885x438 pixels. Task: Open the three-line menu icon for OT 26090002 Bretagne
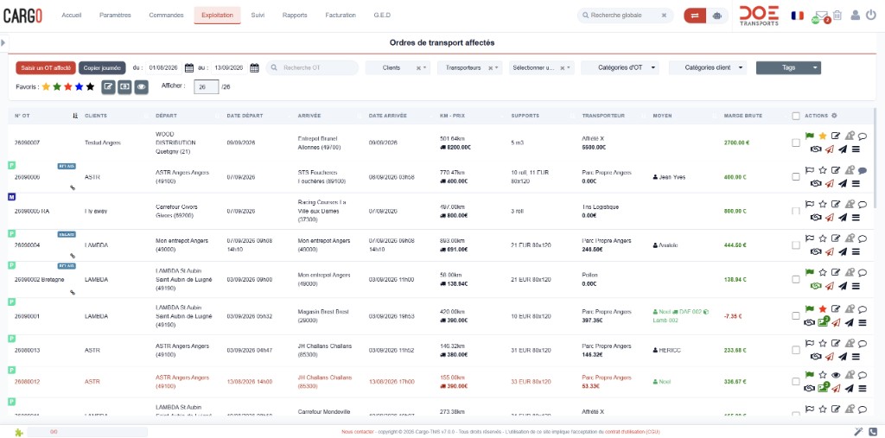coord(856,286)
